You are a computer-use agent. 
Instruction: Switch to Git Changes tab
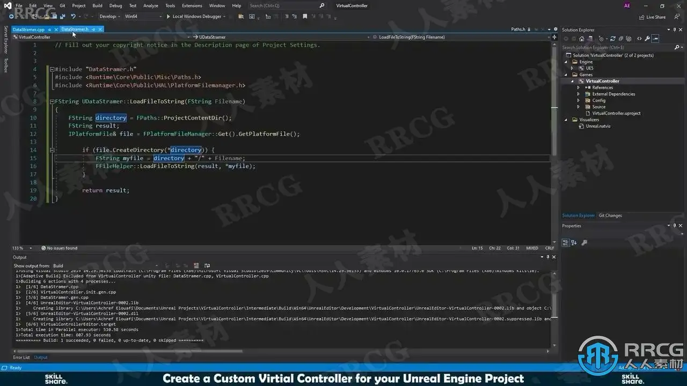[x=610, y=216]
